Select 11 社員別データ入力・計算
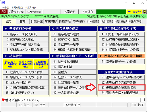This screenshot has width=147, height=112. [26, 72]
